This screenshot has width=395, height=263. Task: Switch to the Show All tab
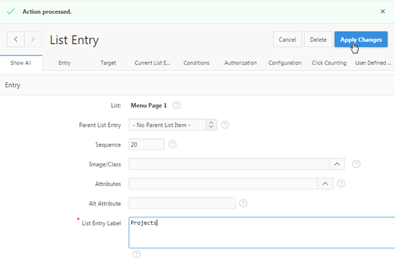(21, 62)
